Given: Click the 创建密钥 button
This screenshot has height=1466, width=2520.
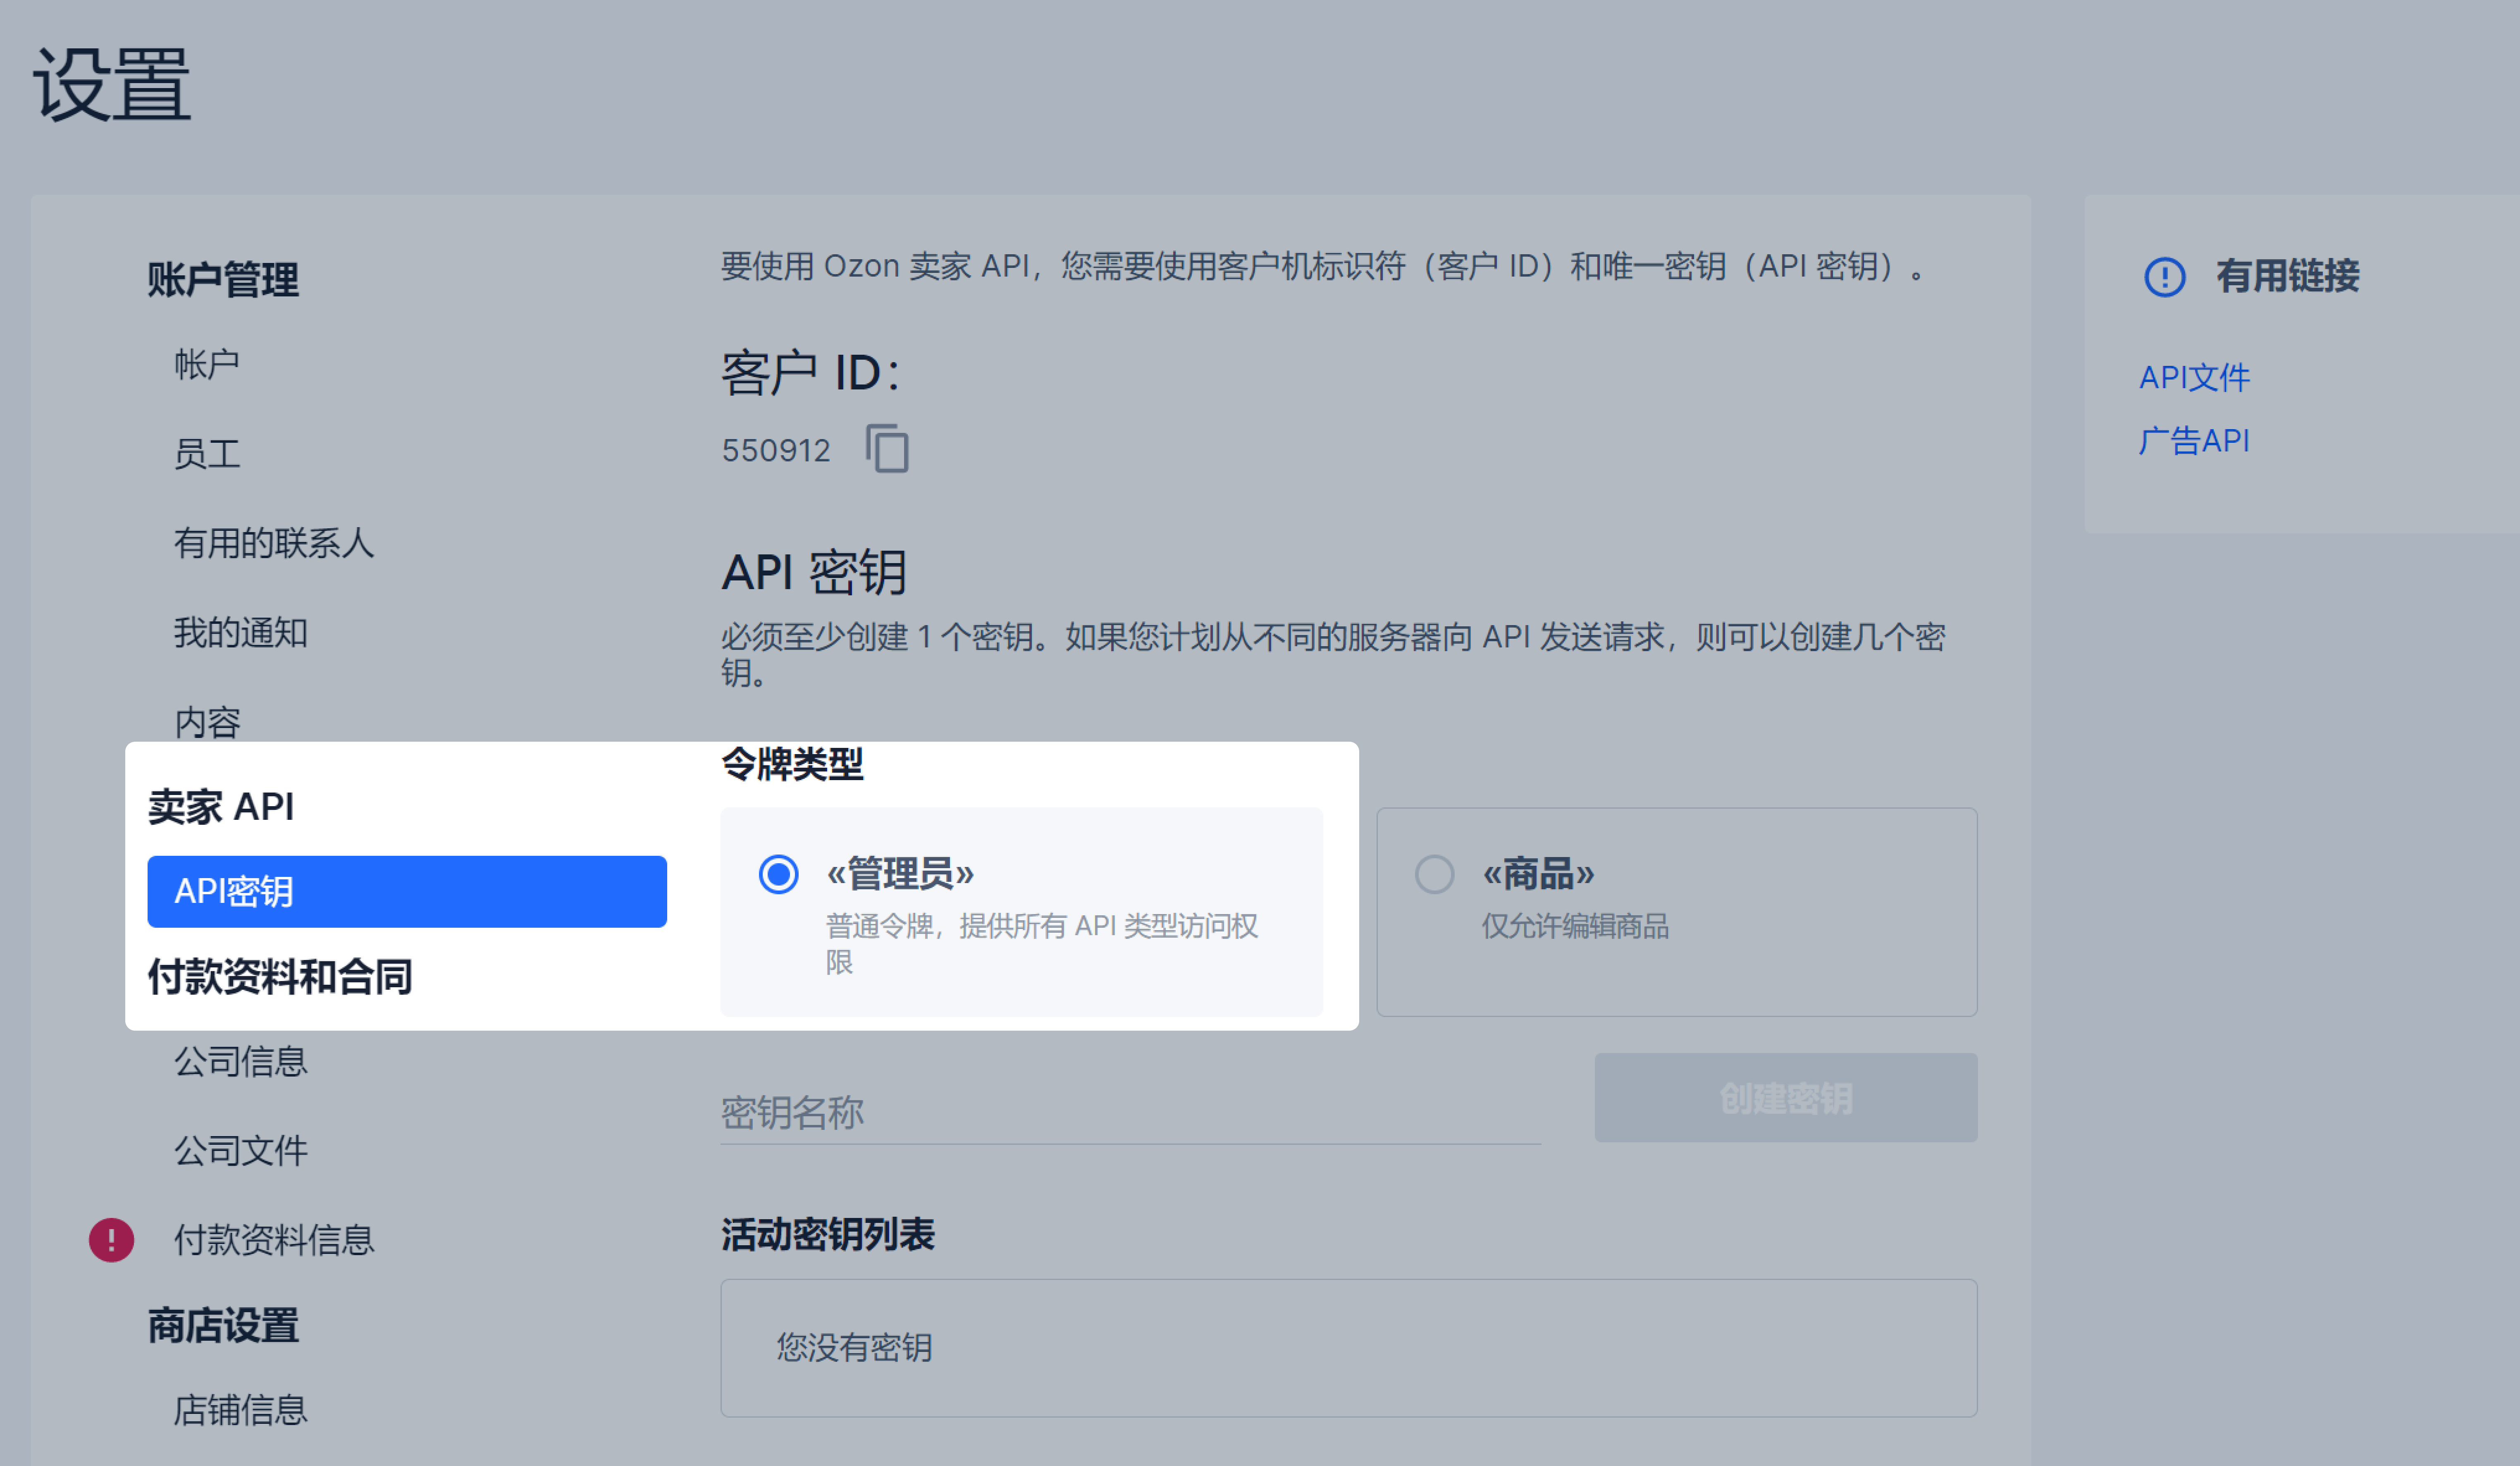Looking at the screenshot, I should click(1786, 1098).
